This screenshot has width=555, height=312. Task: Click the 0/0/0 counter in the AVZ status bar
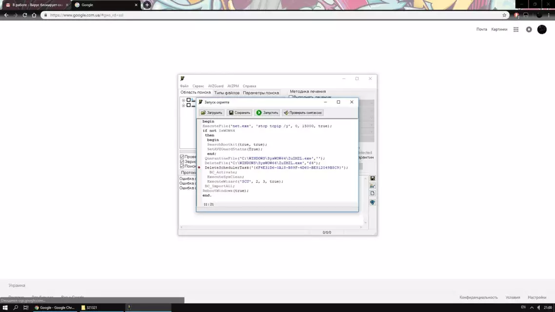pyautogui.click(x=327, y=233)
